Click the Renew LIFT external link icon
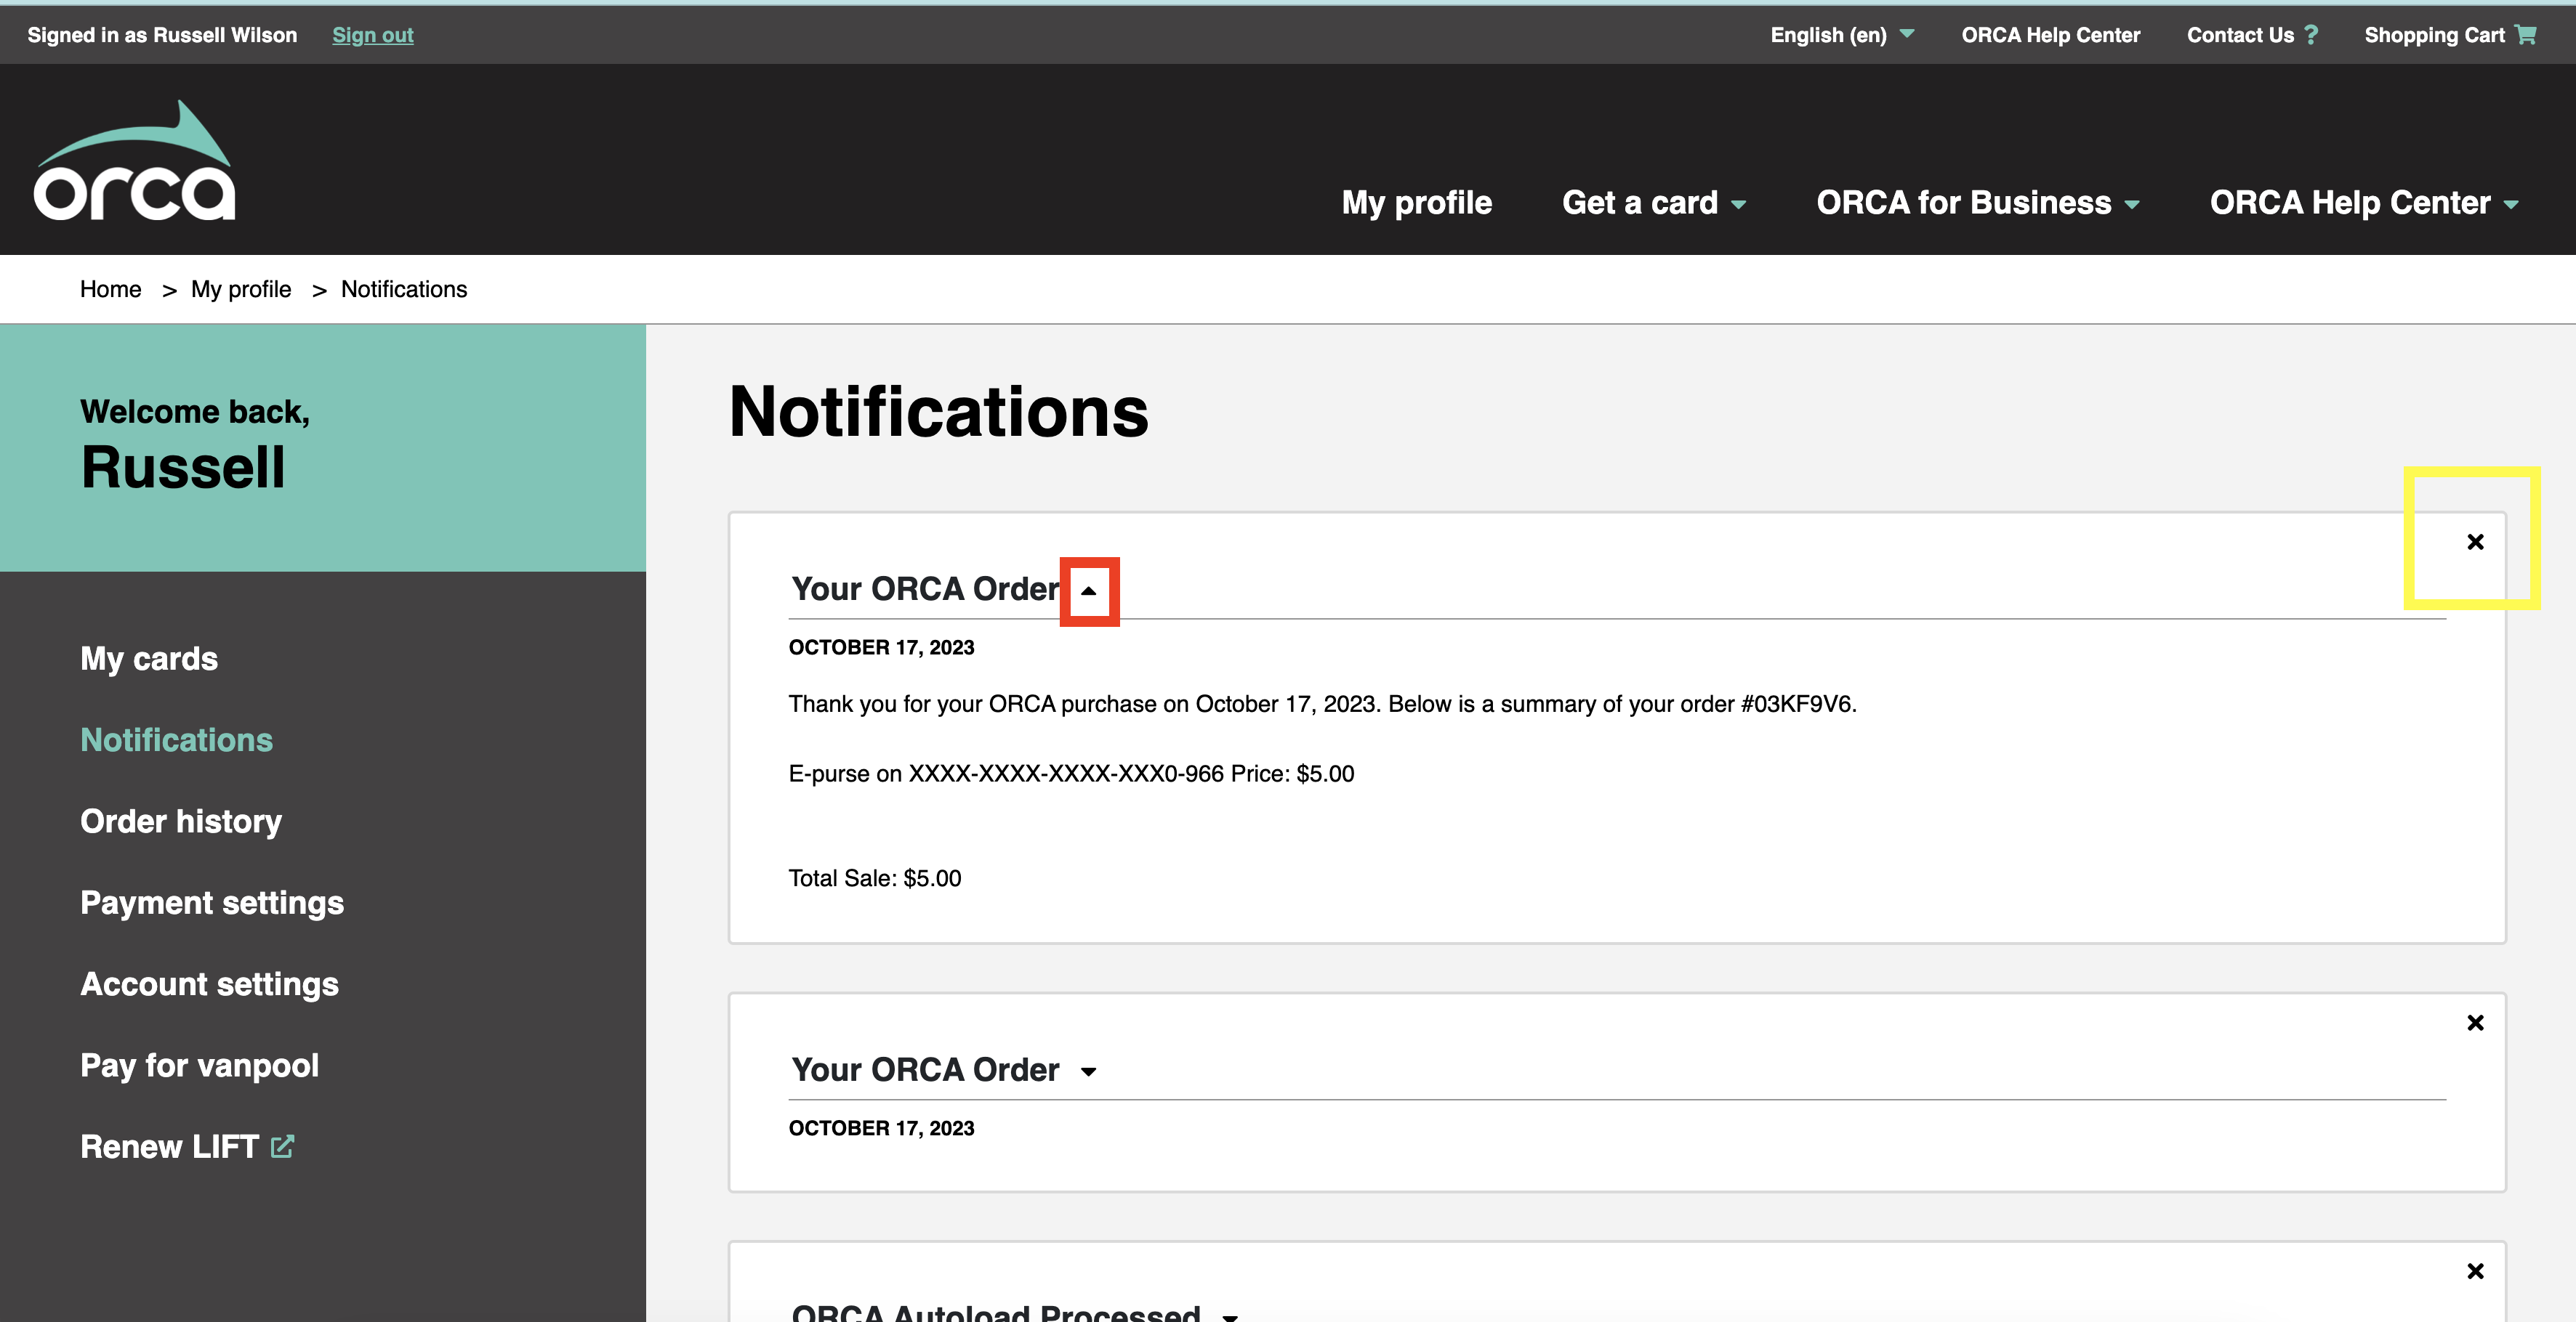The image size is (2576, 1322). tap(283, 1146)
